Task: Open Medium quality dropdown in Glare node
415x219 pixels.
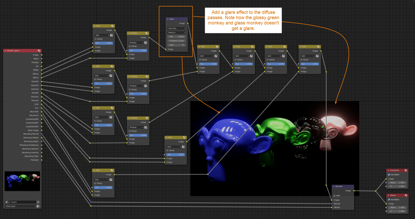Action: tap(177, 33)
